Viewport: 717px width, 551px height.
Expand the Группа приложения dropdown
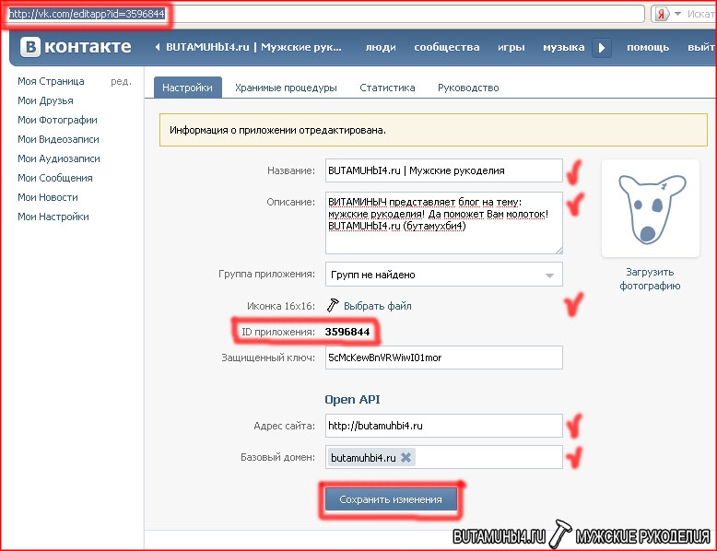click(x=444, y=275)
